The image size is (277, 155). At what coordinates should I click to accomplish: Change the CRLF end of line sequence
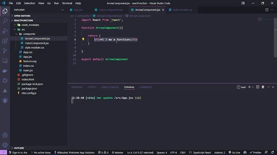[x=183, y=152]
